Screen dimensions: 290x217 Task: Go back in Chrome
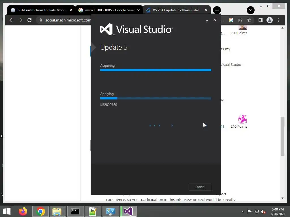click(x=11, y=20)
